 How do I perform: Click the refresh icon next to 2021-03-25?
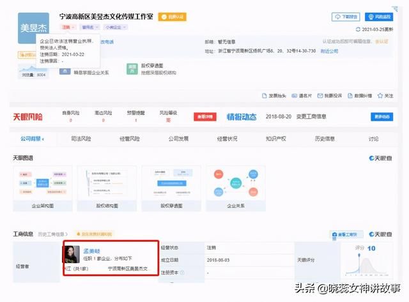click(x=358, y=29)
